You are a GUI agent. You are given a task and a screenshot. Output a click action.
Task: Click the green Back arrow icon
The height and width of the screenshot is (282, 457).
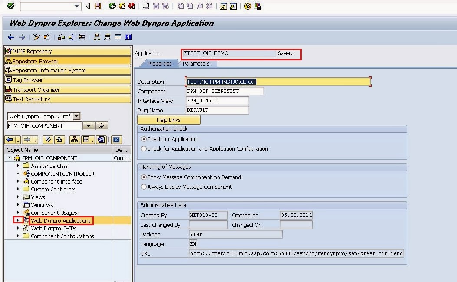(112, 6)
